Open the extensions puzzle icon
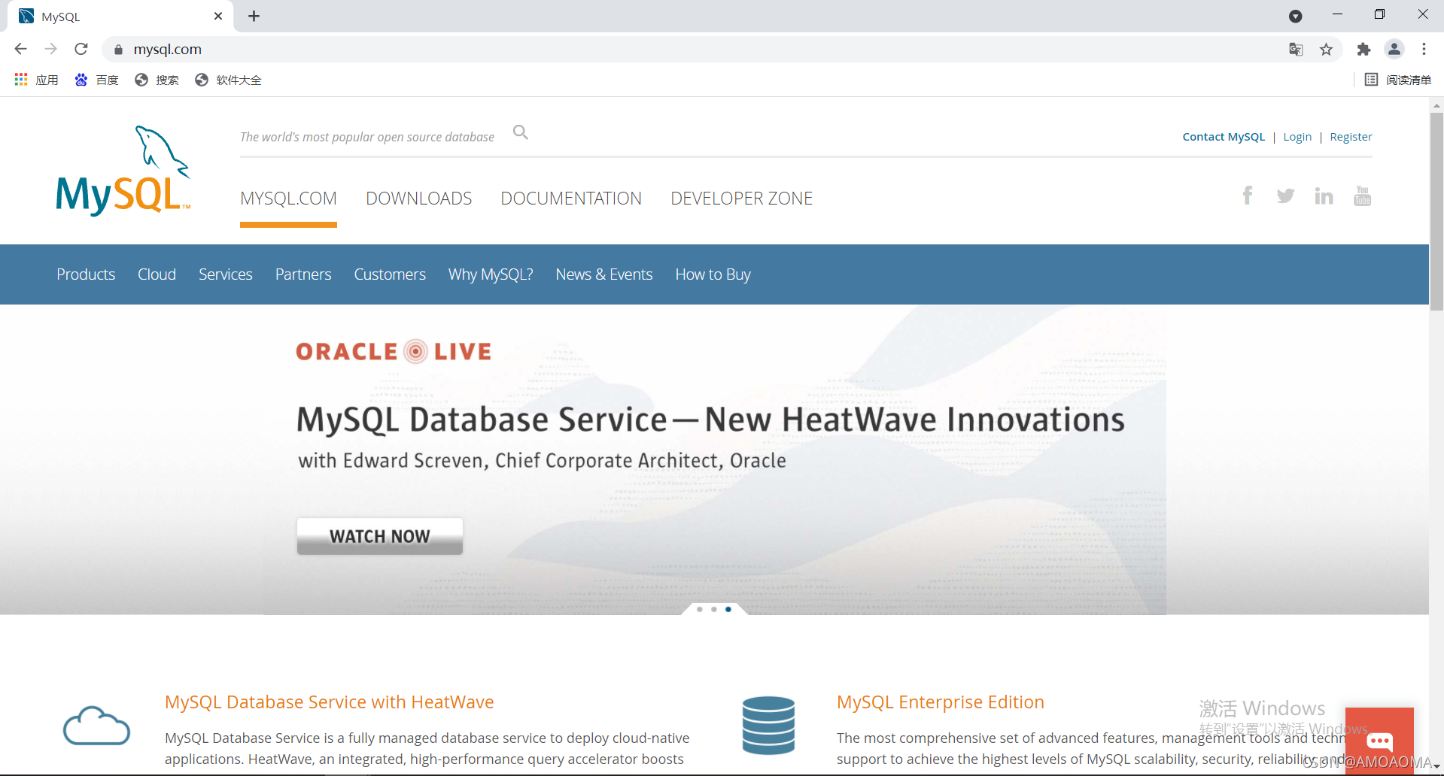1444x776 pixels. [1363, 50]
